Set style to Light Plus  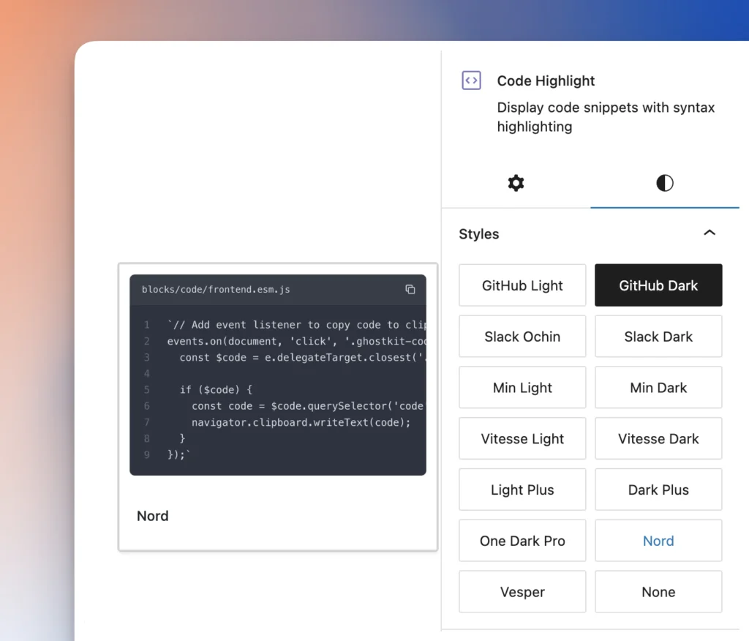[x=522, y=490]
